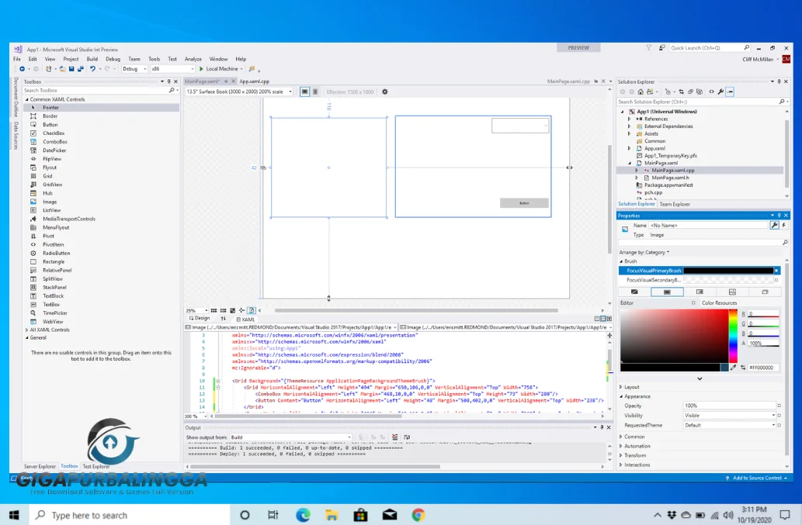
Task: Open the Arrange by Category dropdown
Action: [x=644, y=252]
